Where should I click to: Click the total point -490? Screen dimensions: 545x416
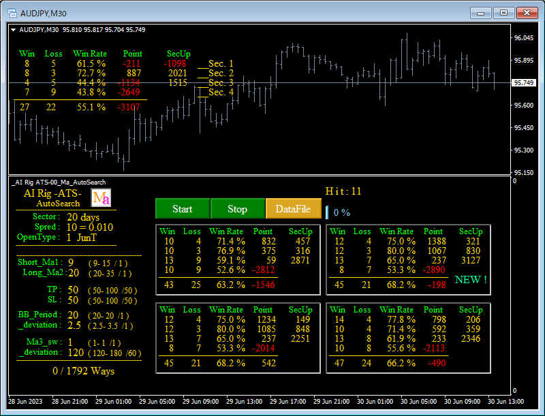437,363
